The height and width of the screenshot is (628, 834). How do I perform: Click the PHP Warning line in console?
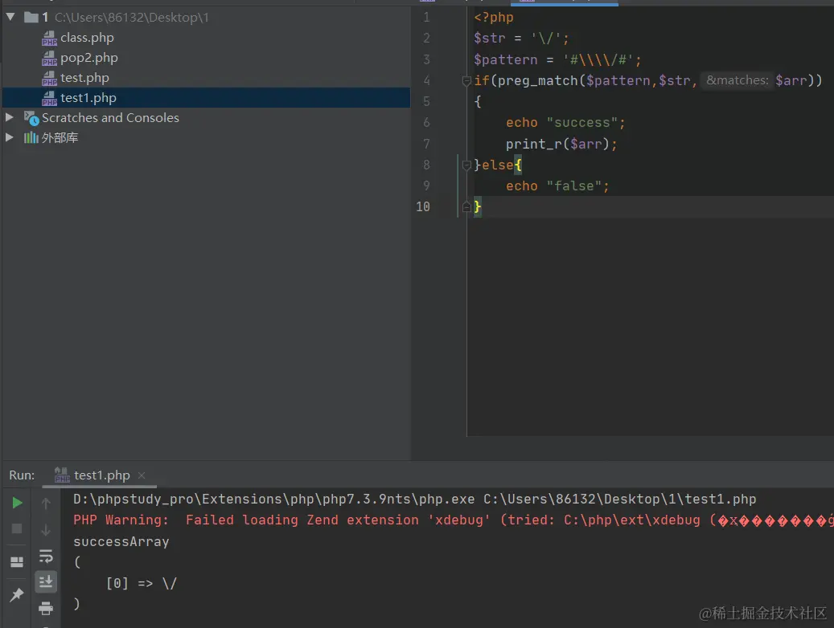(x=453, y=520)
